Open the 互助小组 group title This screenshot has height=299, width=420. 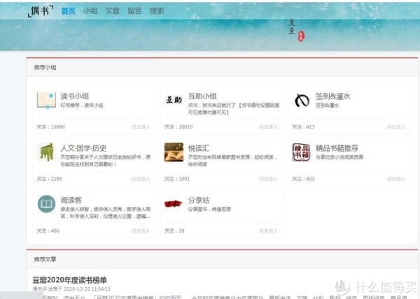coord(202,96)
